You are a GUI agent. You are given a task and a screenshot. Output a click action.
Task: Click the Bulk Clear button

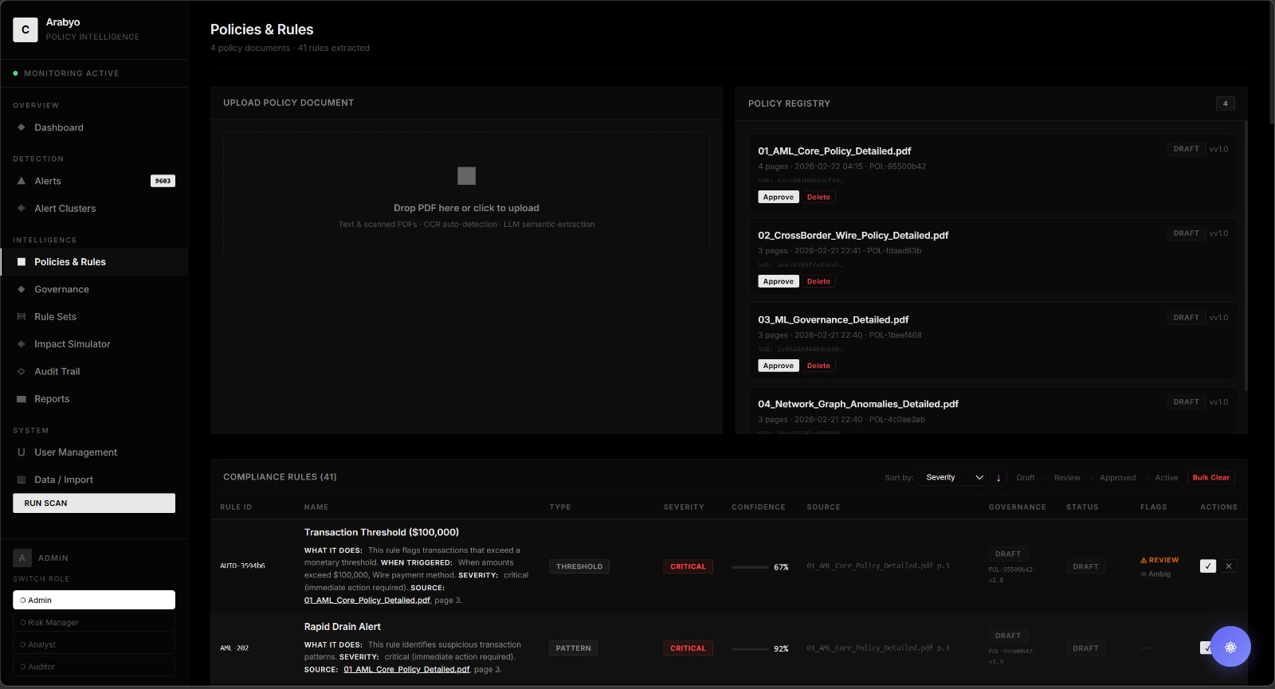pos(1210,478)
